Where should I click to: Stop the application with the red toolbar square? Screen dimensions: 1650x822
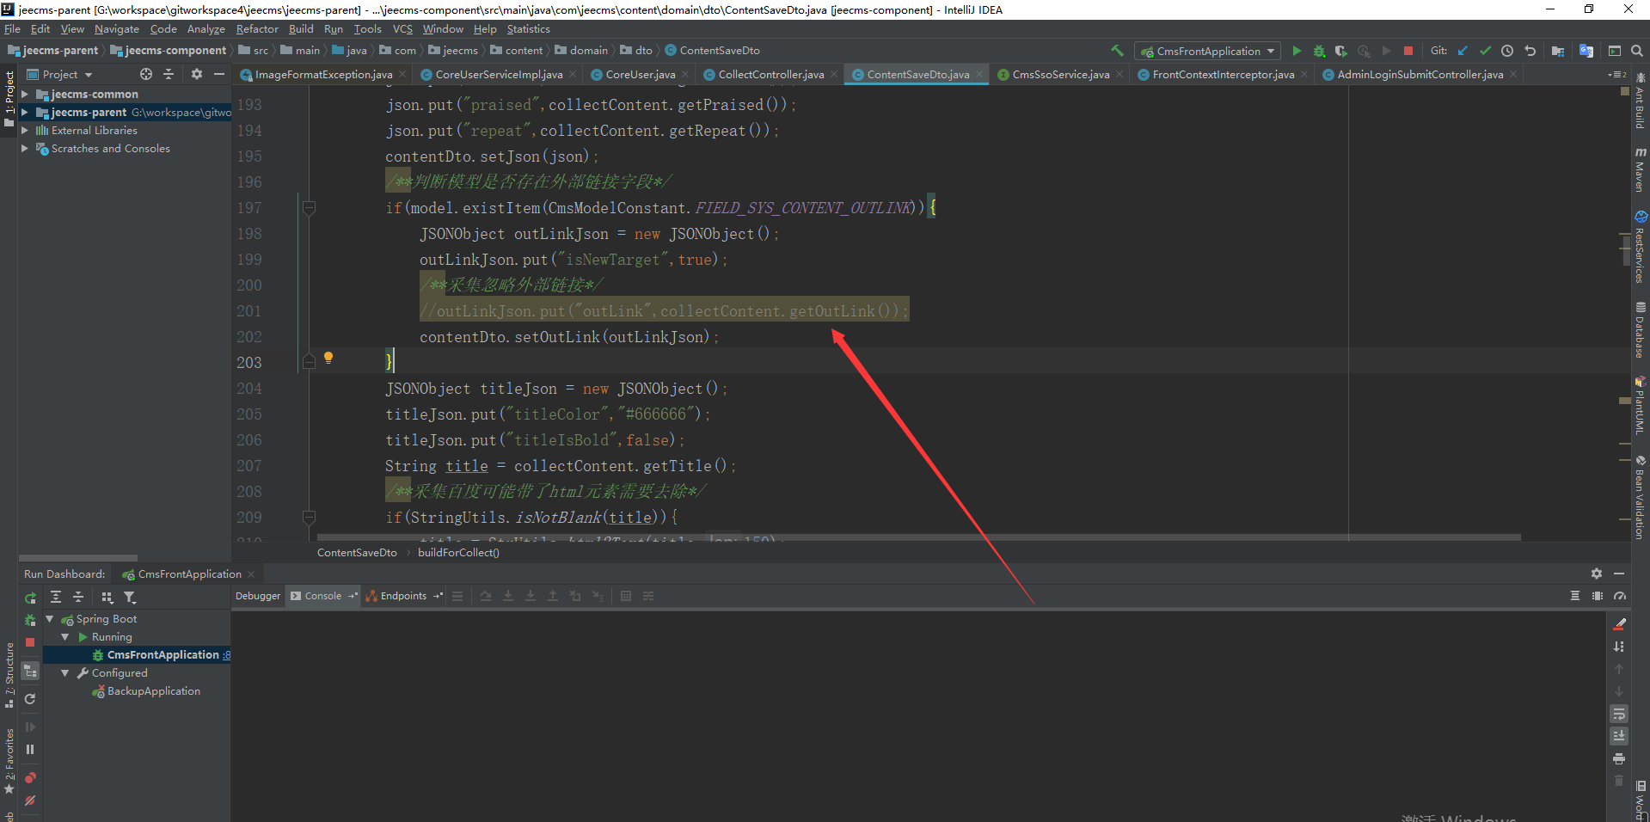(1408, 51)
